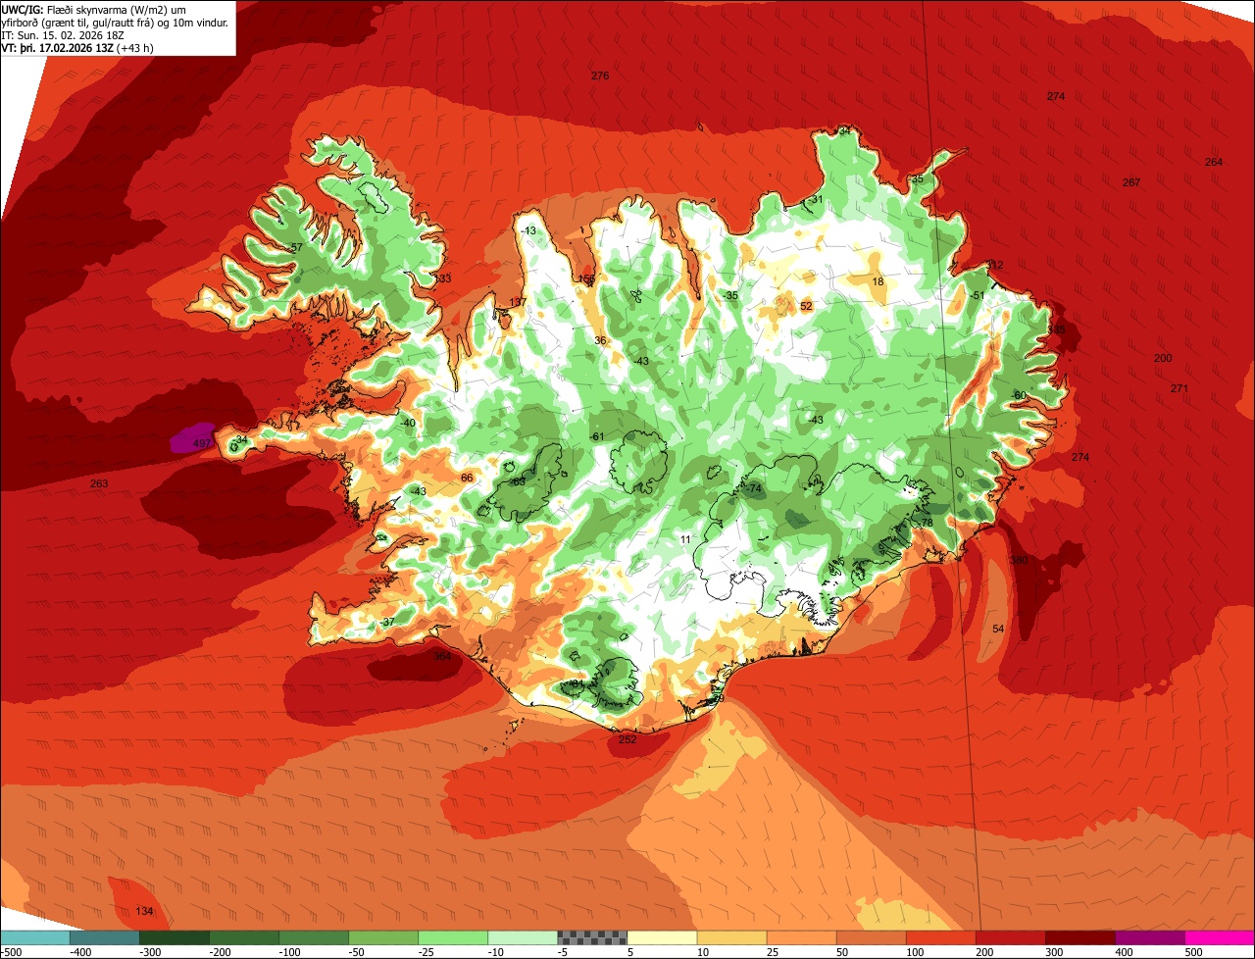Click the map value 52 in the northeast highlands
Screen dimensions: 1255x959
(x=806, y=306)
